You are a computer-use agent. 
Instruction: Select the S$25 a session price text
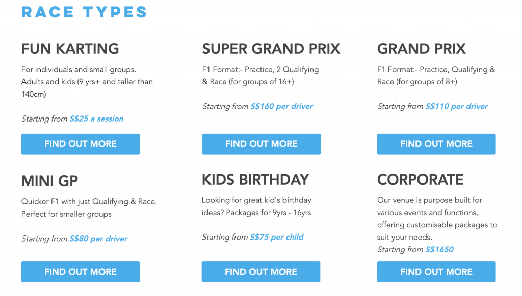click(96, 119)
